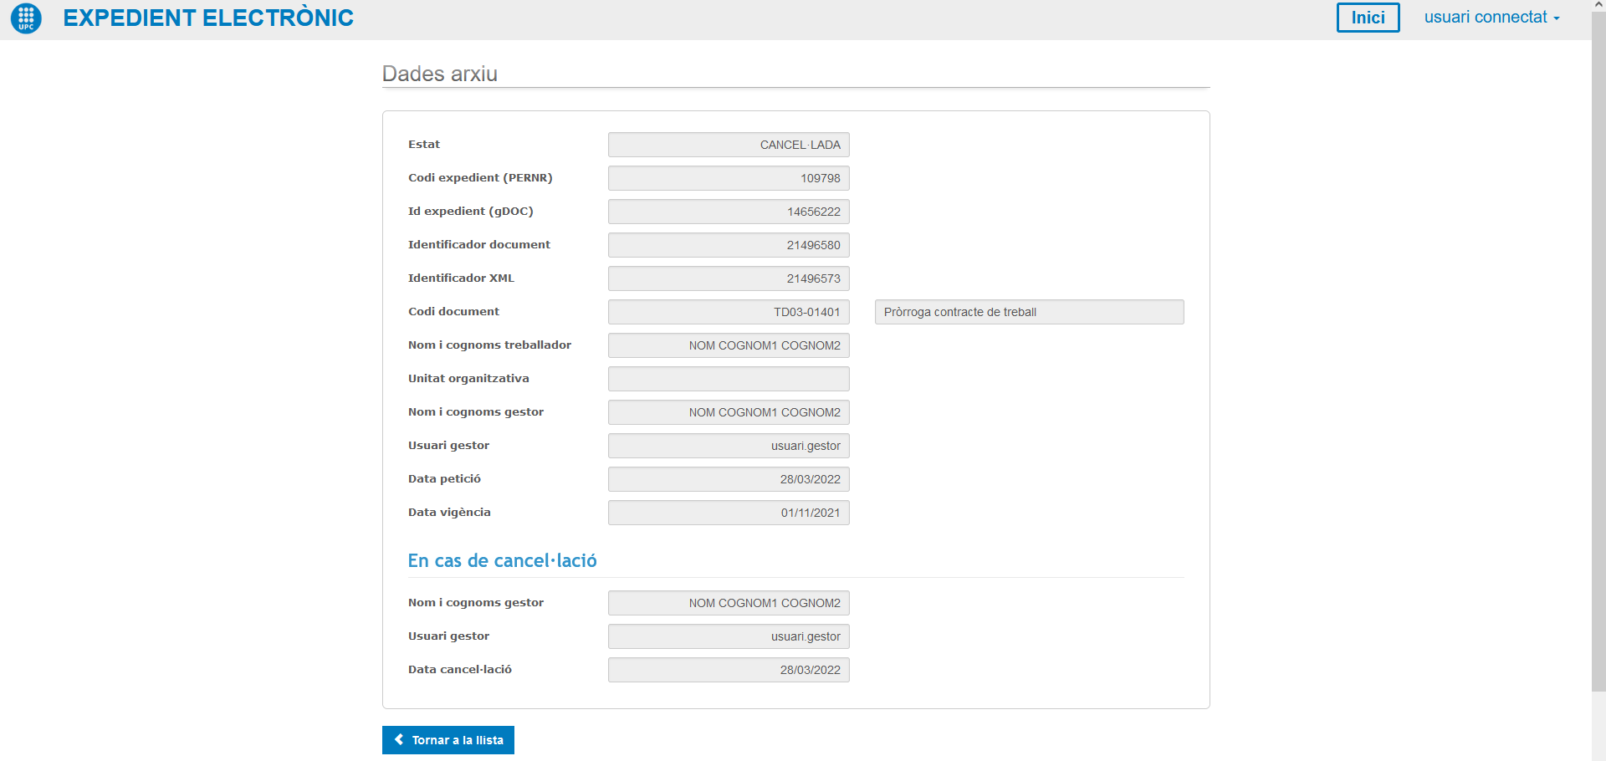This screenshot has height=761, width=1606.
Task: Click the UPC logo icon
Action: (x=26, y=18)
